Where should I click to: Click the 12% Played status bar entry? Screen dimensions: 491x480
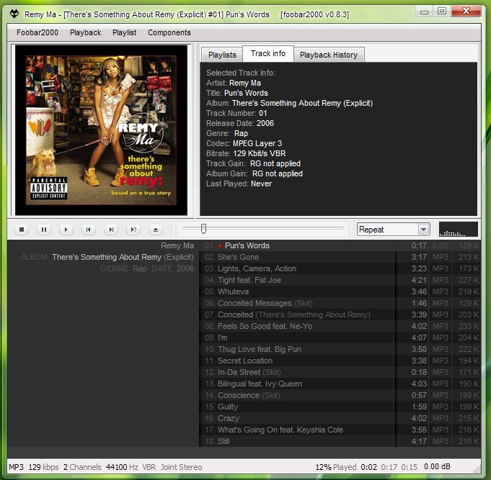click(336, 467)
